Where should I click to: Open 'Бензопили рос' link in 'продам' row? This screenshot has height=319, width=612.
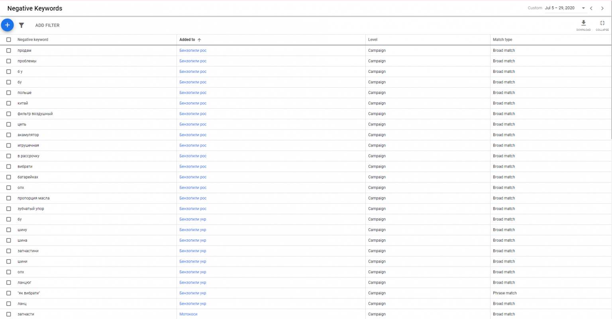(193, 51)
